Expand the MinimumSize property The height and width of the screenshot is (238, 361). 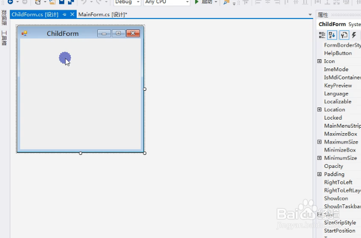pyautogui.click(x=319, y=158)
